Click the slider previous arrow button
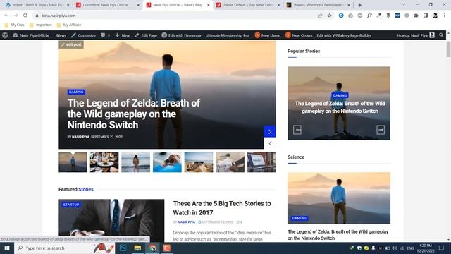The width and height of the screenshot is (451, 254). click(x=270, y=143)
